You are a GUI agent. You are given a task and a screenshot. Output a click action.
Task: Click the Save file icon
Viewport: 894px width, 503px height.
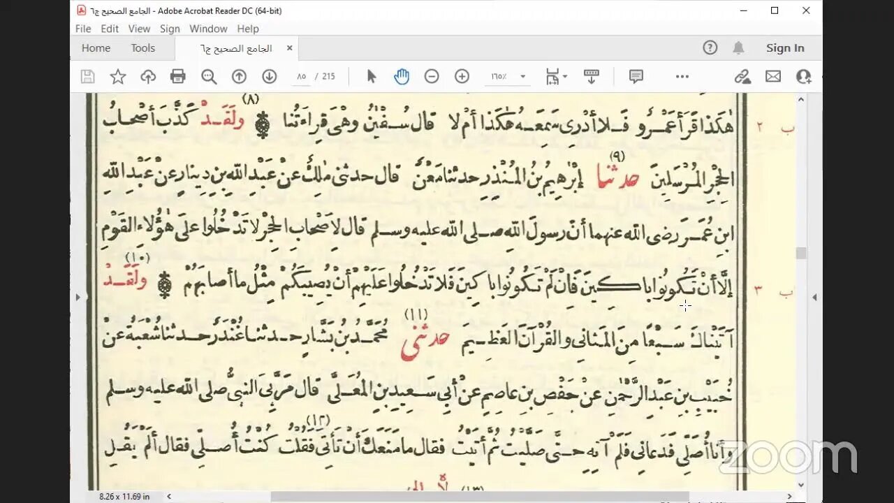click(87, 77)
